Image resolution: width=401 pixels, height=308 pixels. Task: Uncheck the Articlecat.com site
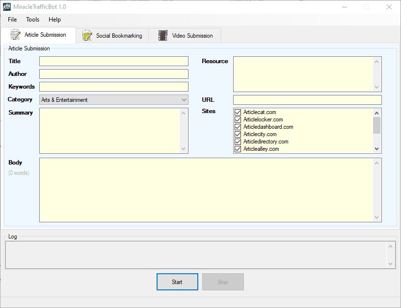238,112
